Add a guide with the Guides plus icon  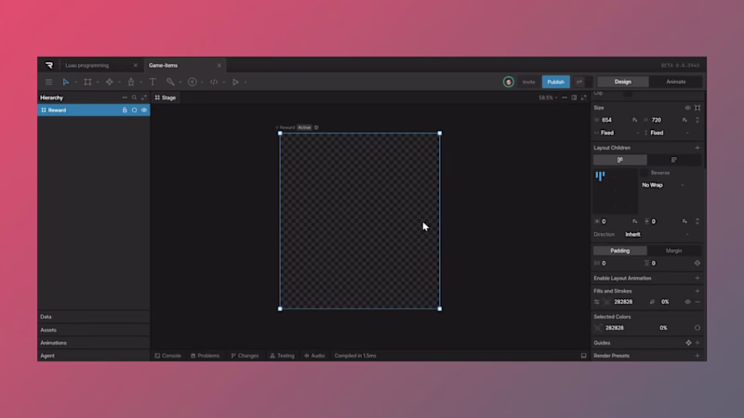coord(697,343)
